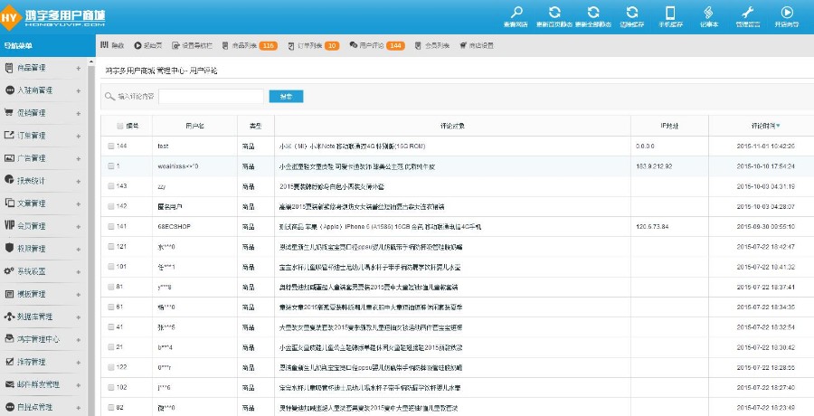Open the 手机缓存 phone icon

pyautogui.click(x=670, y=13)
